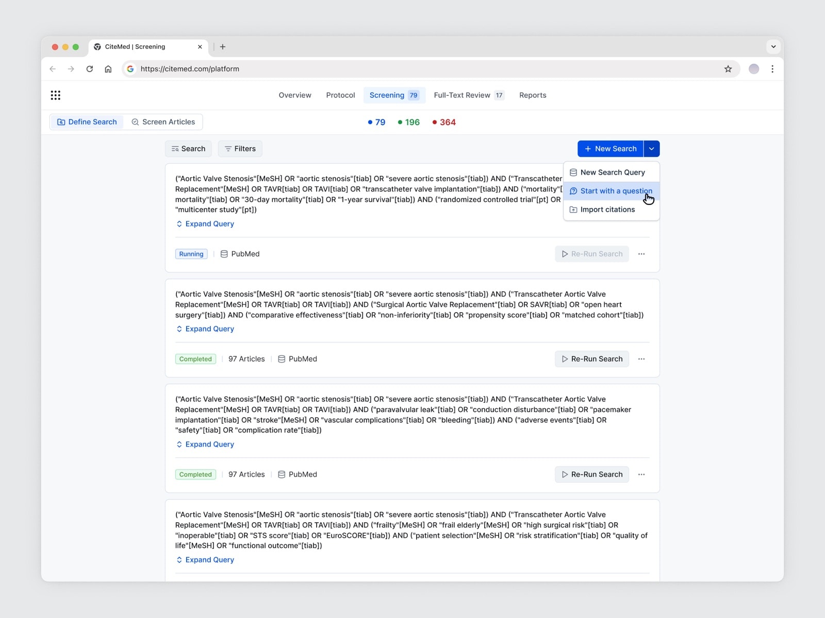The image size is (825, 618).
Task: Switch to the Protocol tab
Action: [x=340, y=95]
